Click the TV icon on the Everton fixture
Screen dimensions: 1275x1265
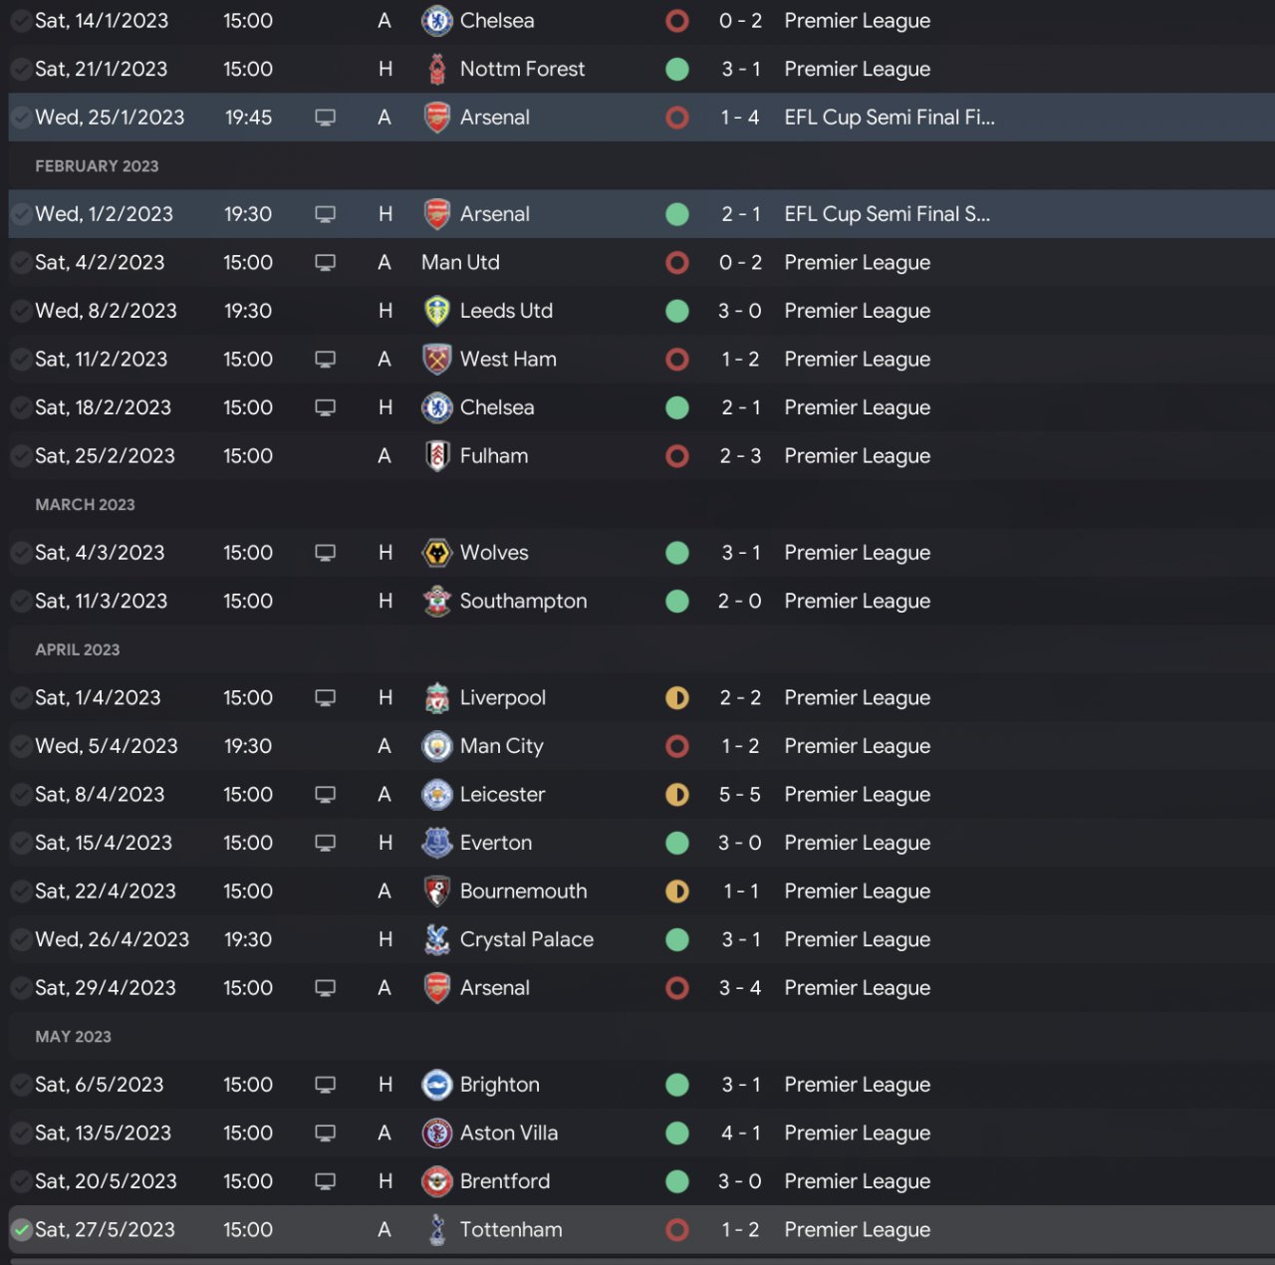(x=325, y=844)
